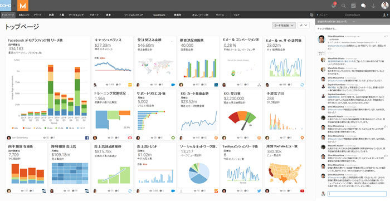Open the ソーシャルメディア tab
Image resolution: width=390 pixels, height=201 pixels.
point(134,15)
